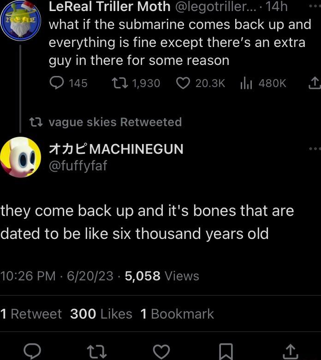Retweet the submarine tweet with 1,930 retweets

pos(119,83)
